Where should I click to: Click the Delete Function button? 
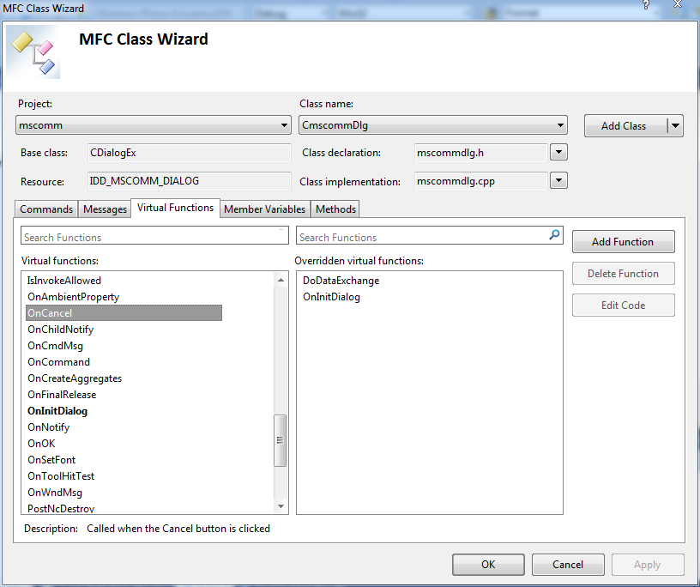coord(623,274)
